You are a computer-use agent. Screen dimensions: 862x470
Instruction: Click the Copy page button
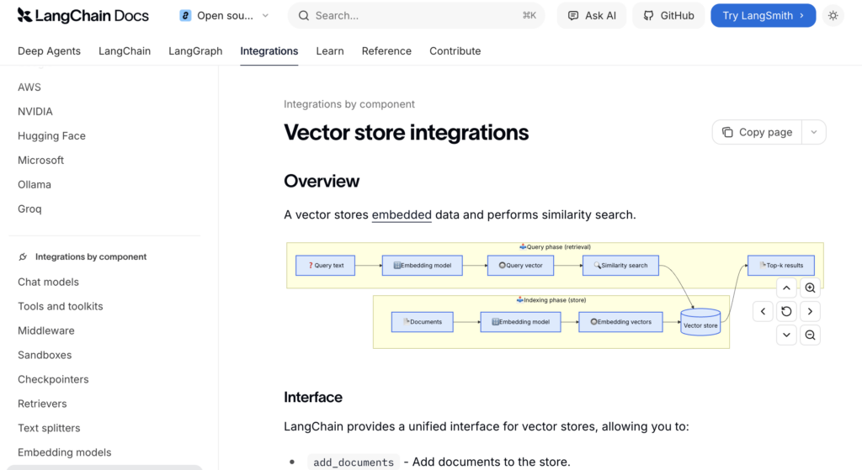tap(758, 132)
